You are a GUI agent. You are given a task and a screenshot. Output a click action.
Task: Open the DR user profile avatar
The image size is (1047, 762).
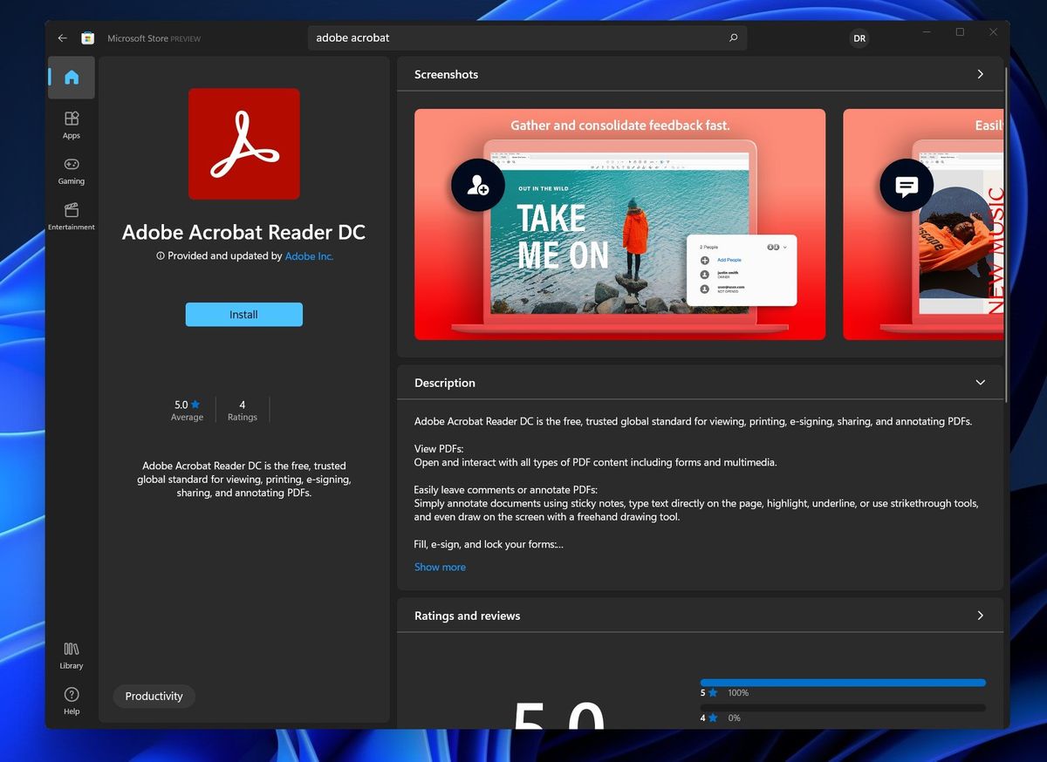(x=859, y=38)
